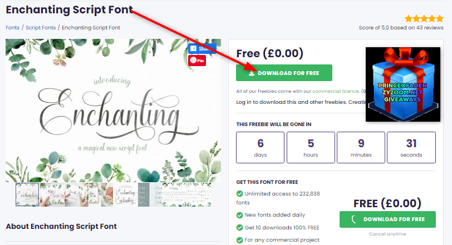Click the top Download For Free button
This screenshot has height=245, width=452.
click(284, 73)
